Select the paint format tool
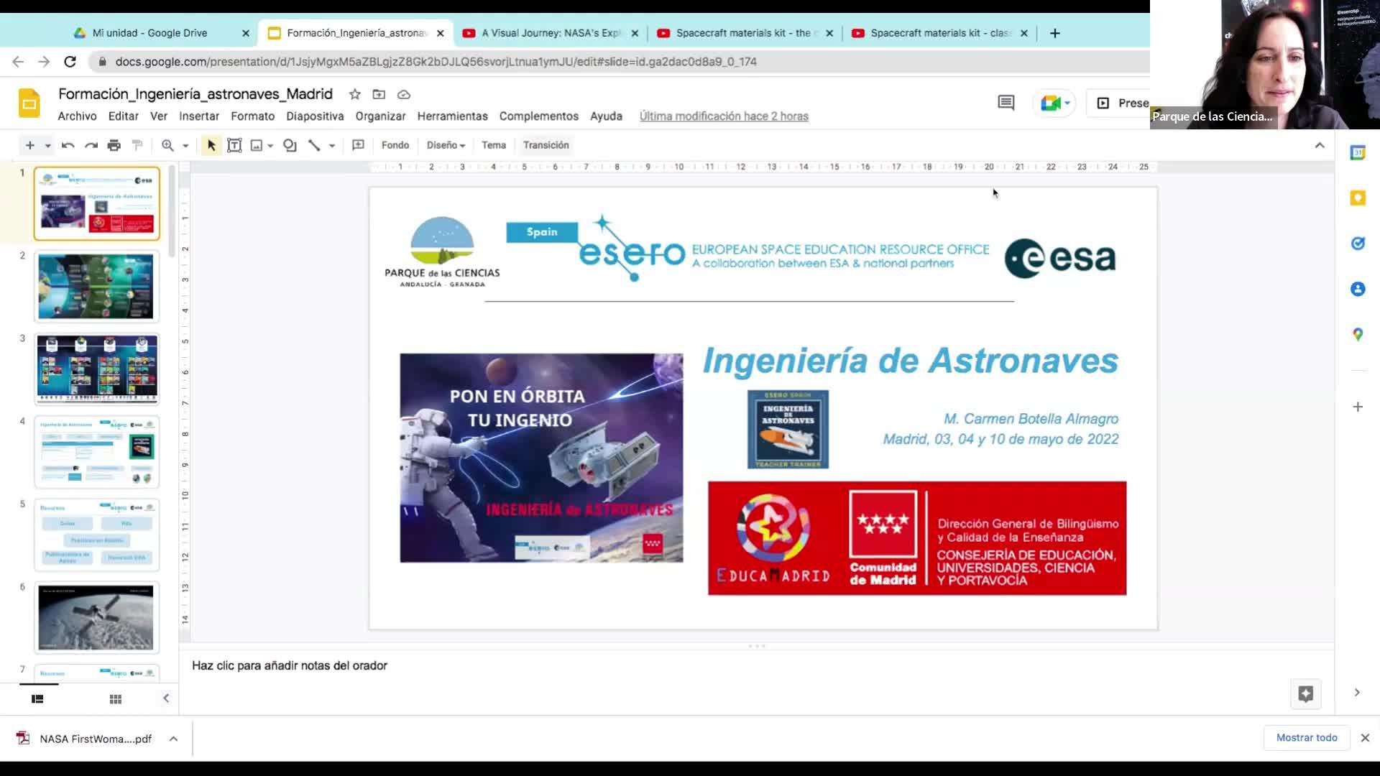 137,145
